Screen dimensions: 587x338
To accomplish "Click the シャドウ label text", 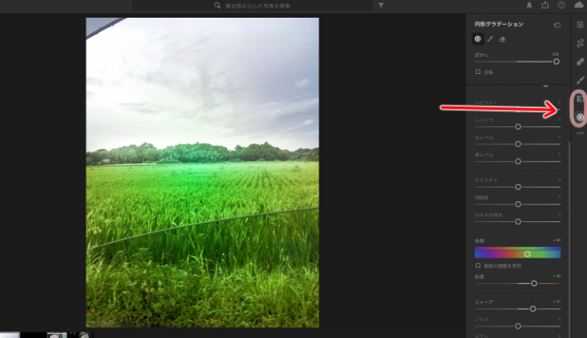I will click(x=484, y=120).
